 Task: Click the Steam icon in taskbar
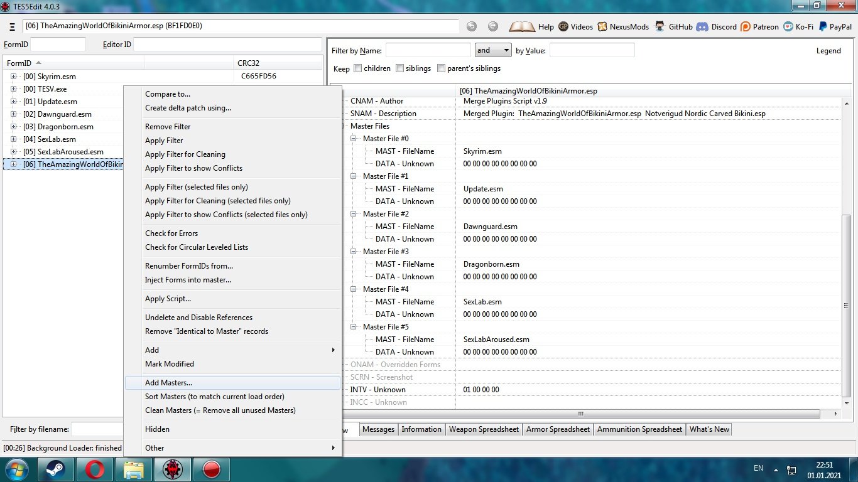coord(56,469)
